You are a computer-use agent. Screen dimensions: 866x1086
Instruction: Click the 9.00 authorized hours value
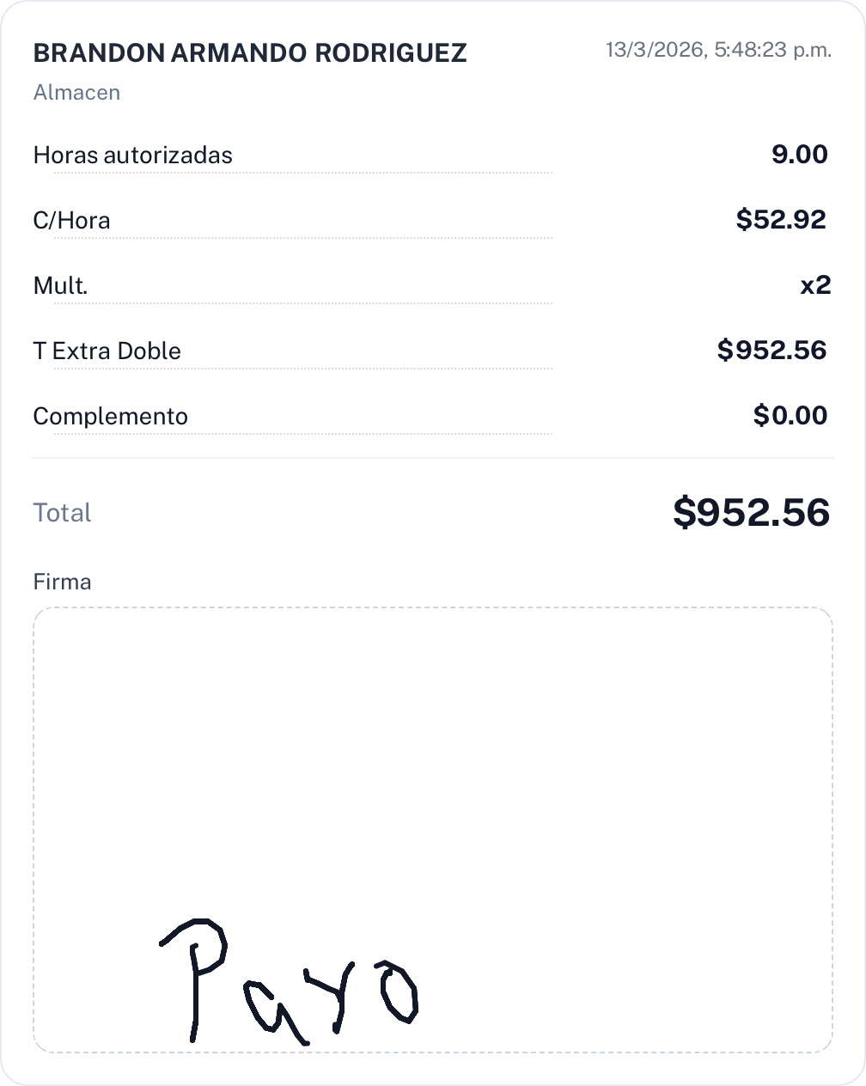coord(799,155)
